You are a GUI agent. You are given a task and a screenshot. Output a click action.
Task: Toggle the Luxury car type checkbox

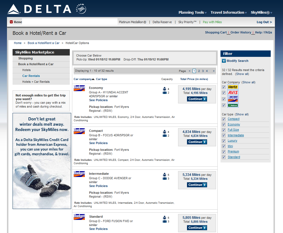pyautogui.click(x=224, y=141)
